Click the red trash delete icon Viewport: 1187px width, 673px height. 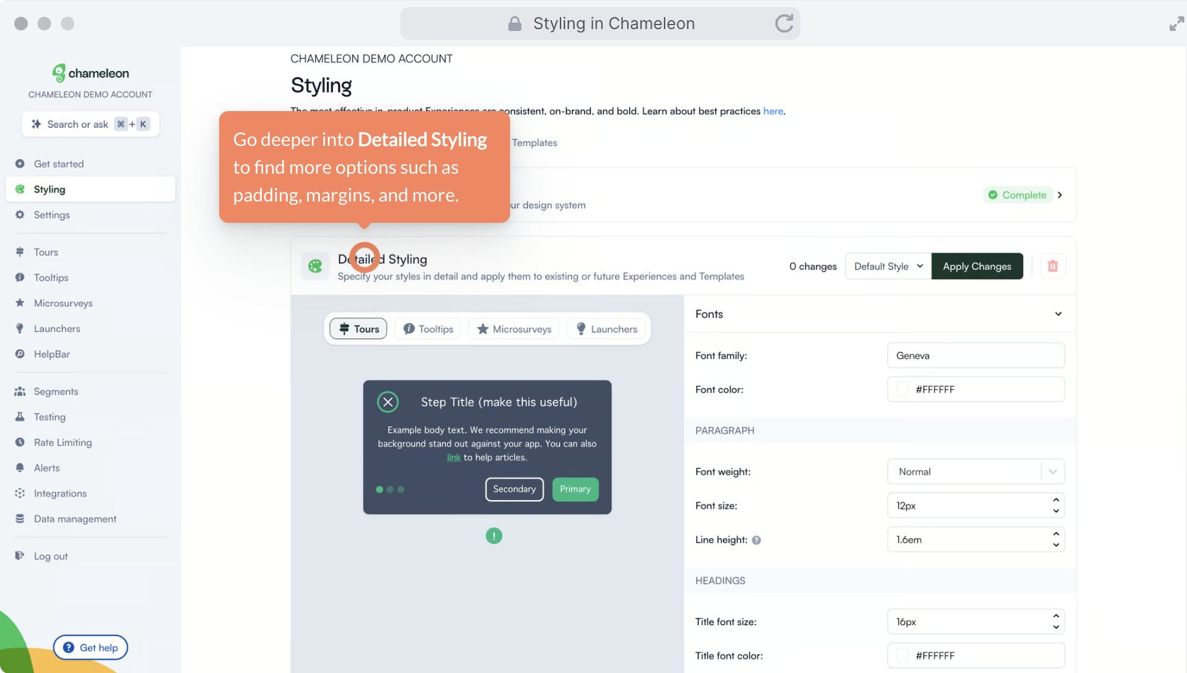1053,266
